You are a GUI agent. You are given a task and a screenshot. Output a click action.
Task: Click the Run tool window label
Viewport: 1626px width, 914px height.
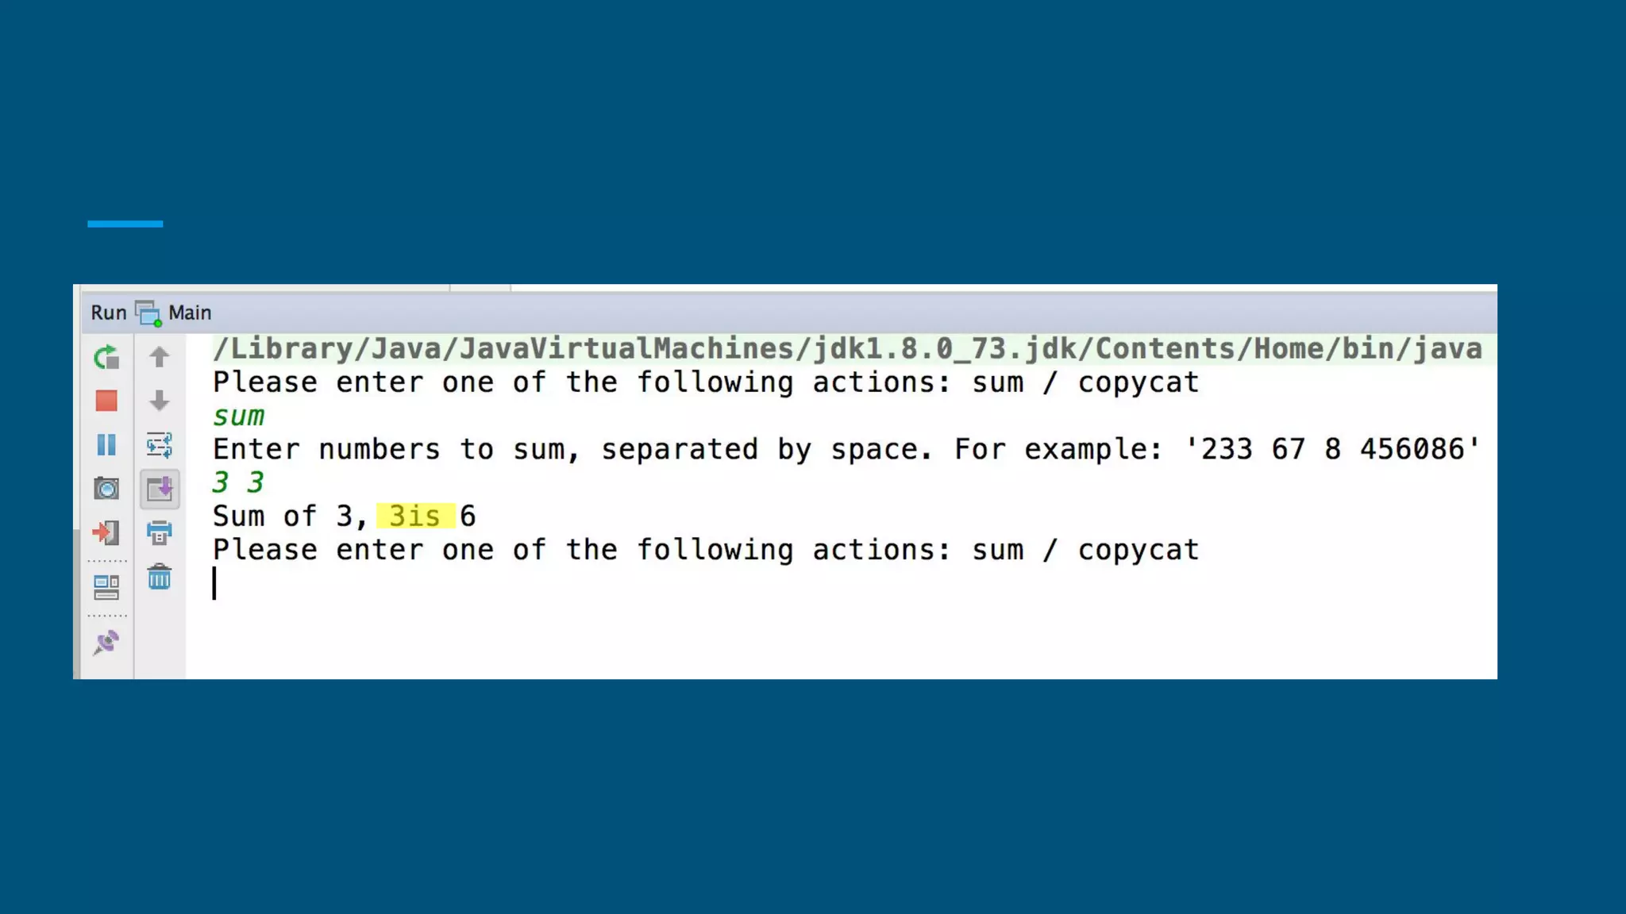point(109,313)
